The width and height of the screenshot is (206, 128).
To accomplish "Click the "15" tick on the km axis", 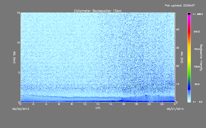I will click(x=18, y=13).
